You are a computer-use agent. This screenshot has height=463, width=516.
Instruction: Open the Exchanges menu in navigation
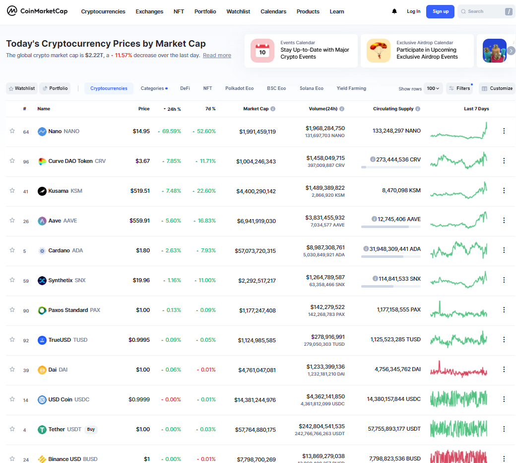pos(149,11)
